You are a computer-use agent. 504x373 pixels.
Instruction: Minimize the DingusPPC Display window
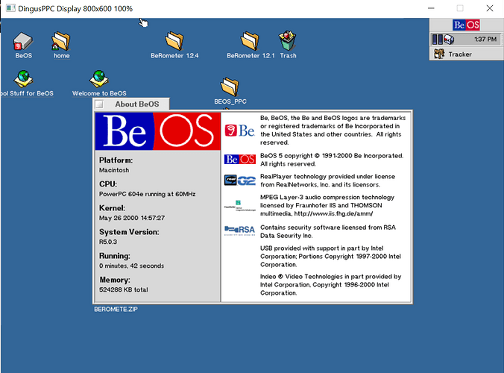pos(431,8)
